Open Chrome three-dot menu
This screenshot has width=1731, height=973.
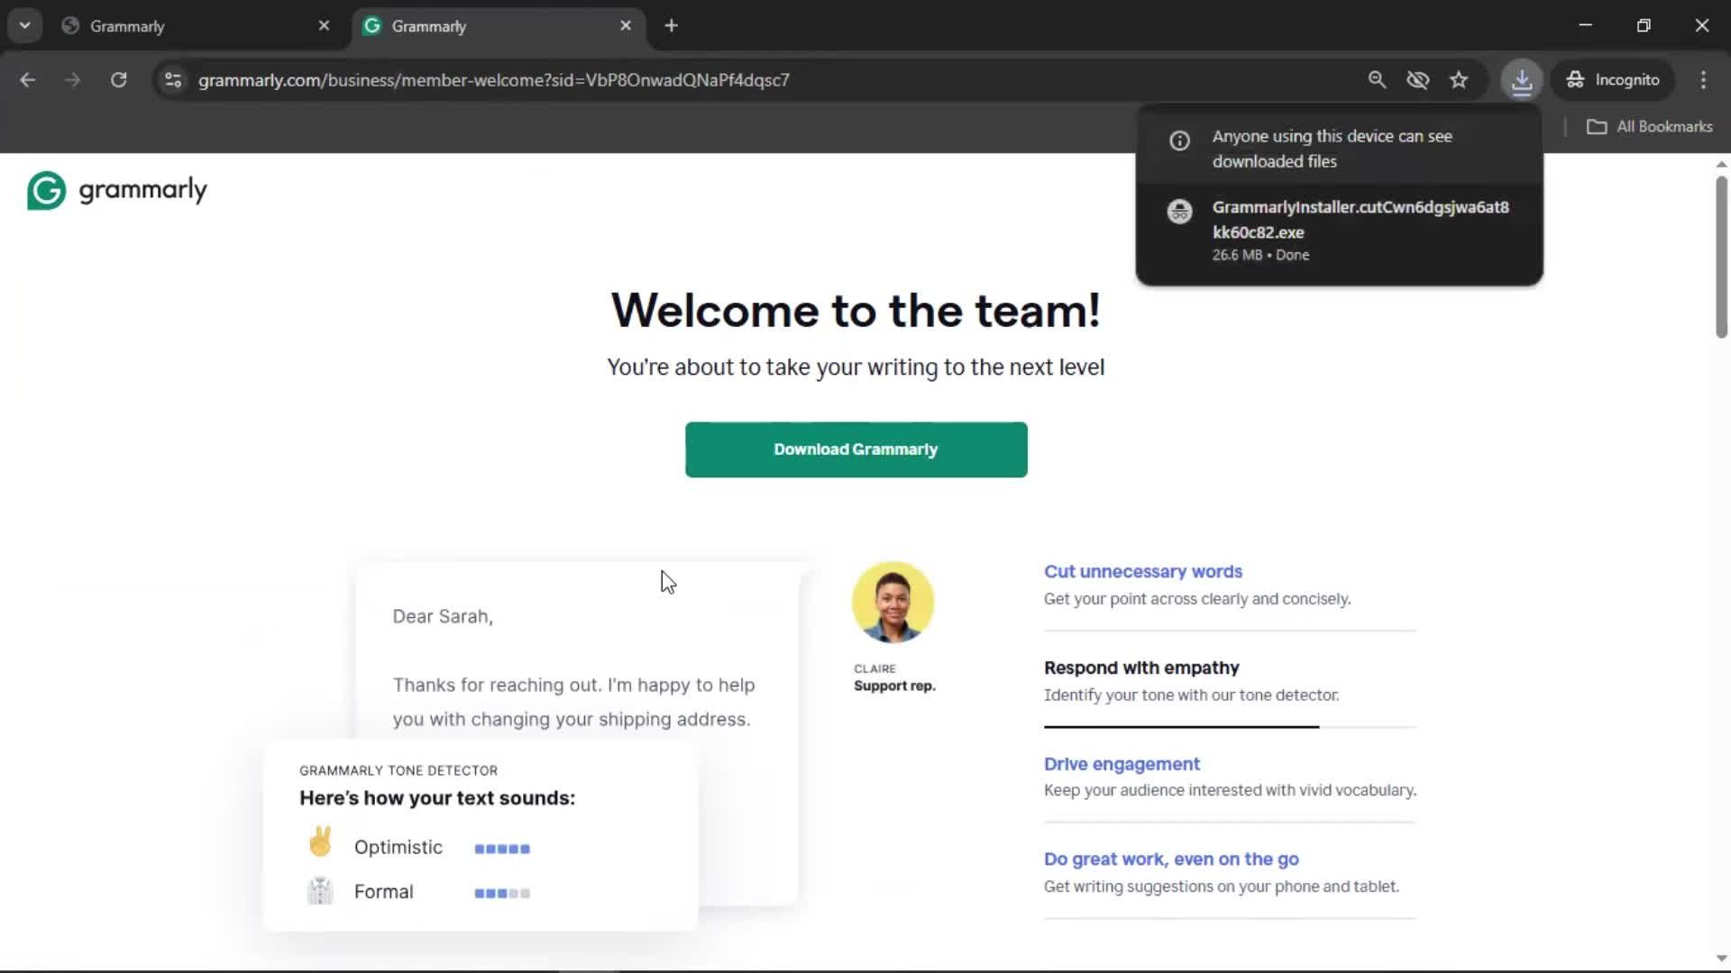coord(1703,79)
